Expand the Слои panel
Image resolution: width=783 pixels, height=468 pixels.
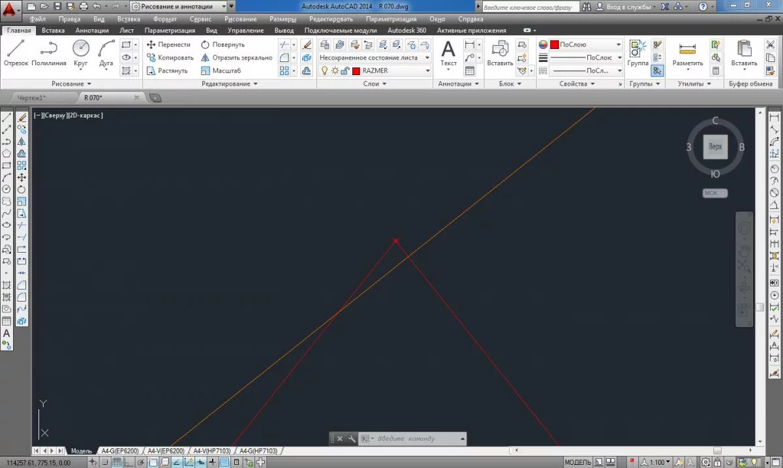375,84
